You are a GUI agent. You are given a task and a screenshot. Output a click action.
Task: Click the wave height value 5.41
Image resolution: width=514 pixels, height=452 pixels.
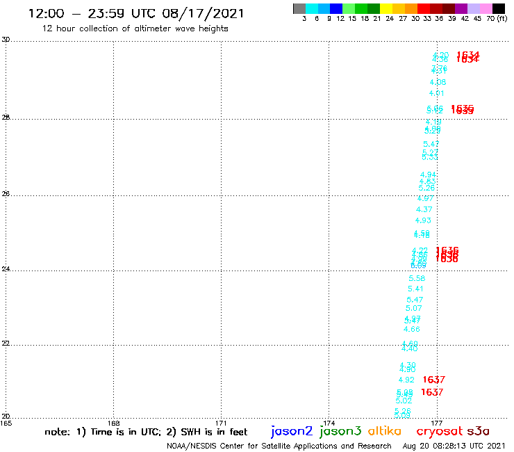(x=415, y=289)
